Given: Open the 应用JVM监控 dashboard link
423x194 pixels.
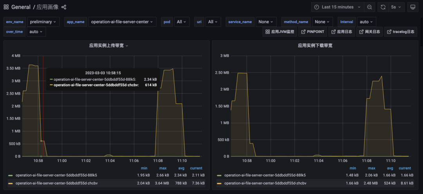Looking at the screenshot, I should tap(280, 32).
